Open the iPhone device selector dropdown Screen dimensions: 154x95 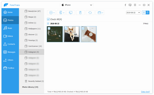point(77,5)
